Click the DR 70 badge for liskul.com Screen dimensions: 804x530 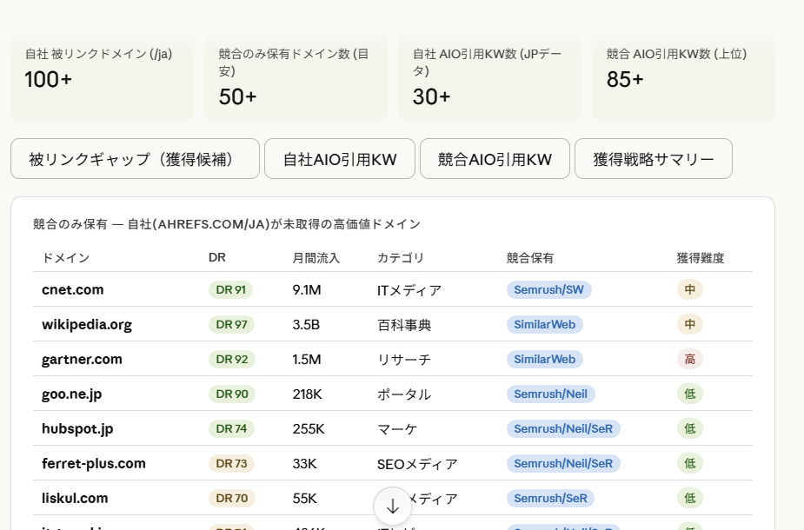tap(231, 498)
